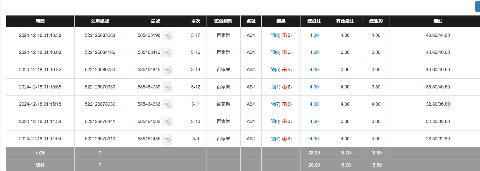Click the 總派彩 column header
This screenshot has height=171, width=480.
[x=376, y=21]
